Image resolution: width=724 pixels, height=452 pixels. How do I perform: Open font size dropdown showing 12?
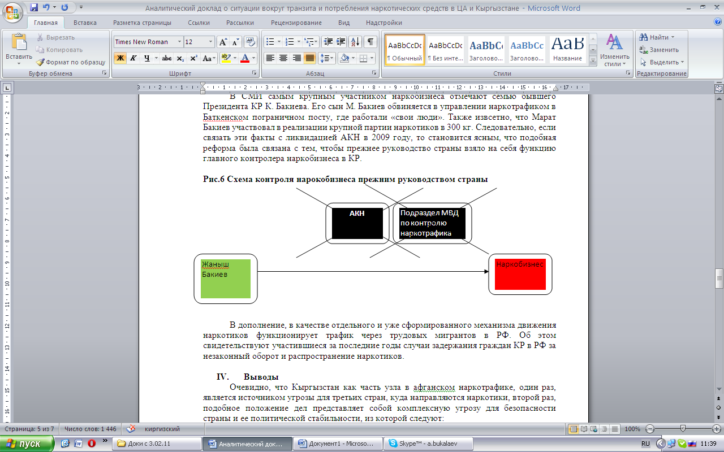[x=211, y=42]
